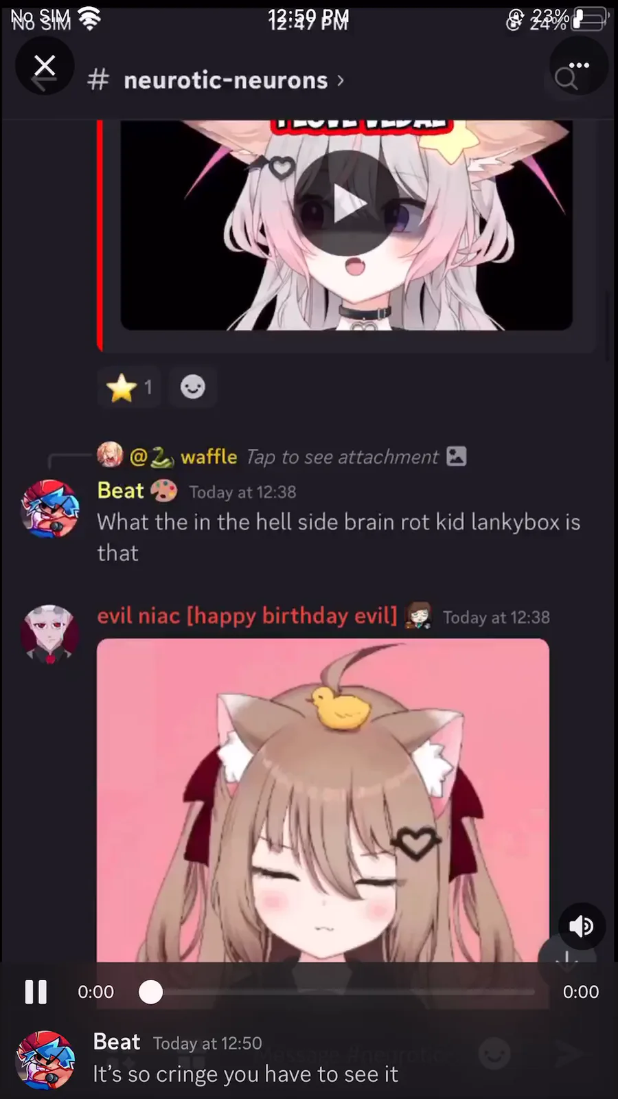
Task: Jump to latest messages with the down arrow
Action: pyautogui.click(x=566, y=958)
